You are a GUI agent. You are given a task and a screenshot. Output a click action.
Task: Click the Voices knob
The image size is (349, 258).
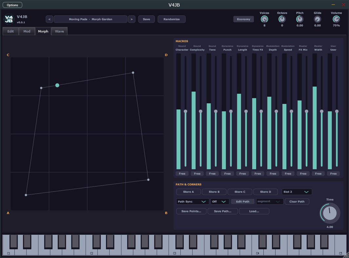(264, 19)
